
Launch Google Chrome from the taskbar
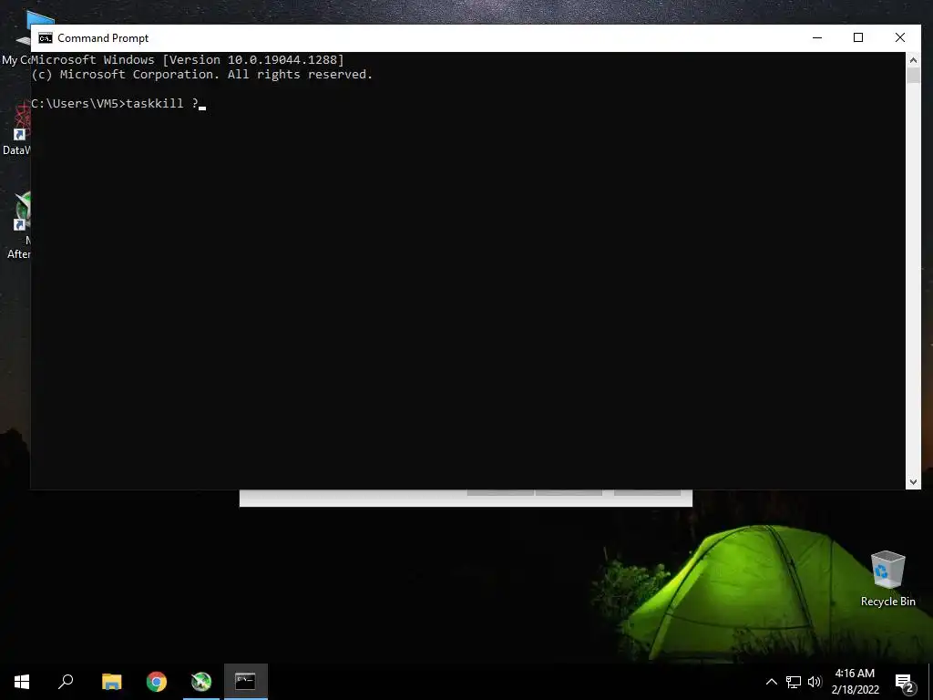pos(157,682)
